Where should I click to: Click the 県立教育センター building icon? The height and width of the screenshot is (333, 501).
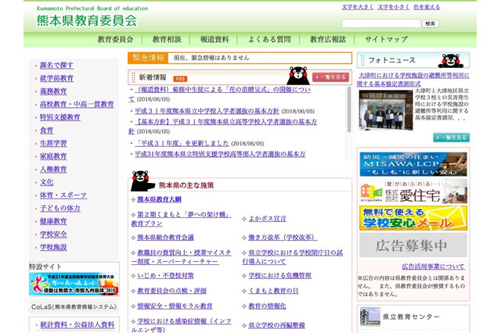[x=370, y=316]
